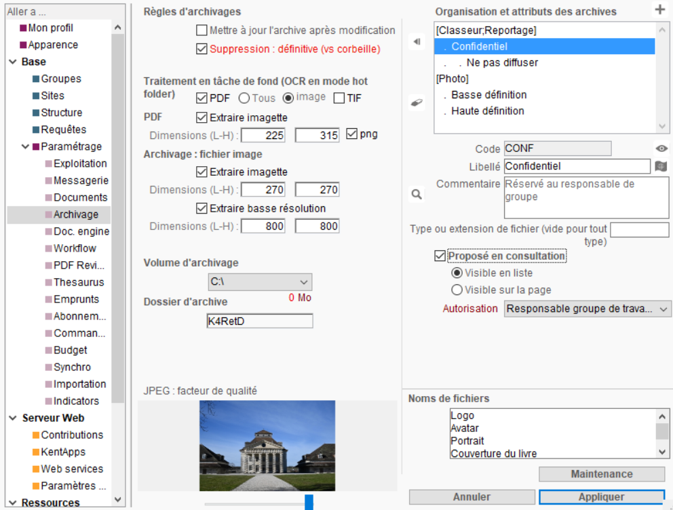The width and height of the screenshot is (673, 510).
Task: Click the eye icon next to Code field
Action: [661, 149]
